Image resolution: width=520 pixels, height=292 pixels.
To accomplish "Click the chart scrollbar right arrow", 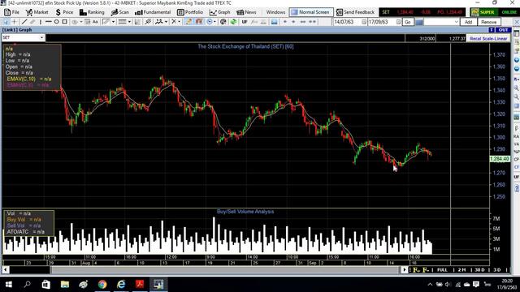I will click(x=405, y=270).
